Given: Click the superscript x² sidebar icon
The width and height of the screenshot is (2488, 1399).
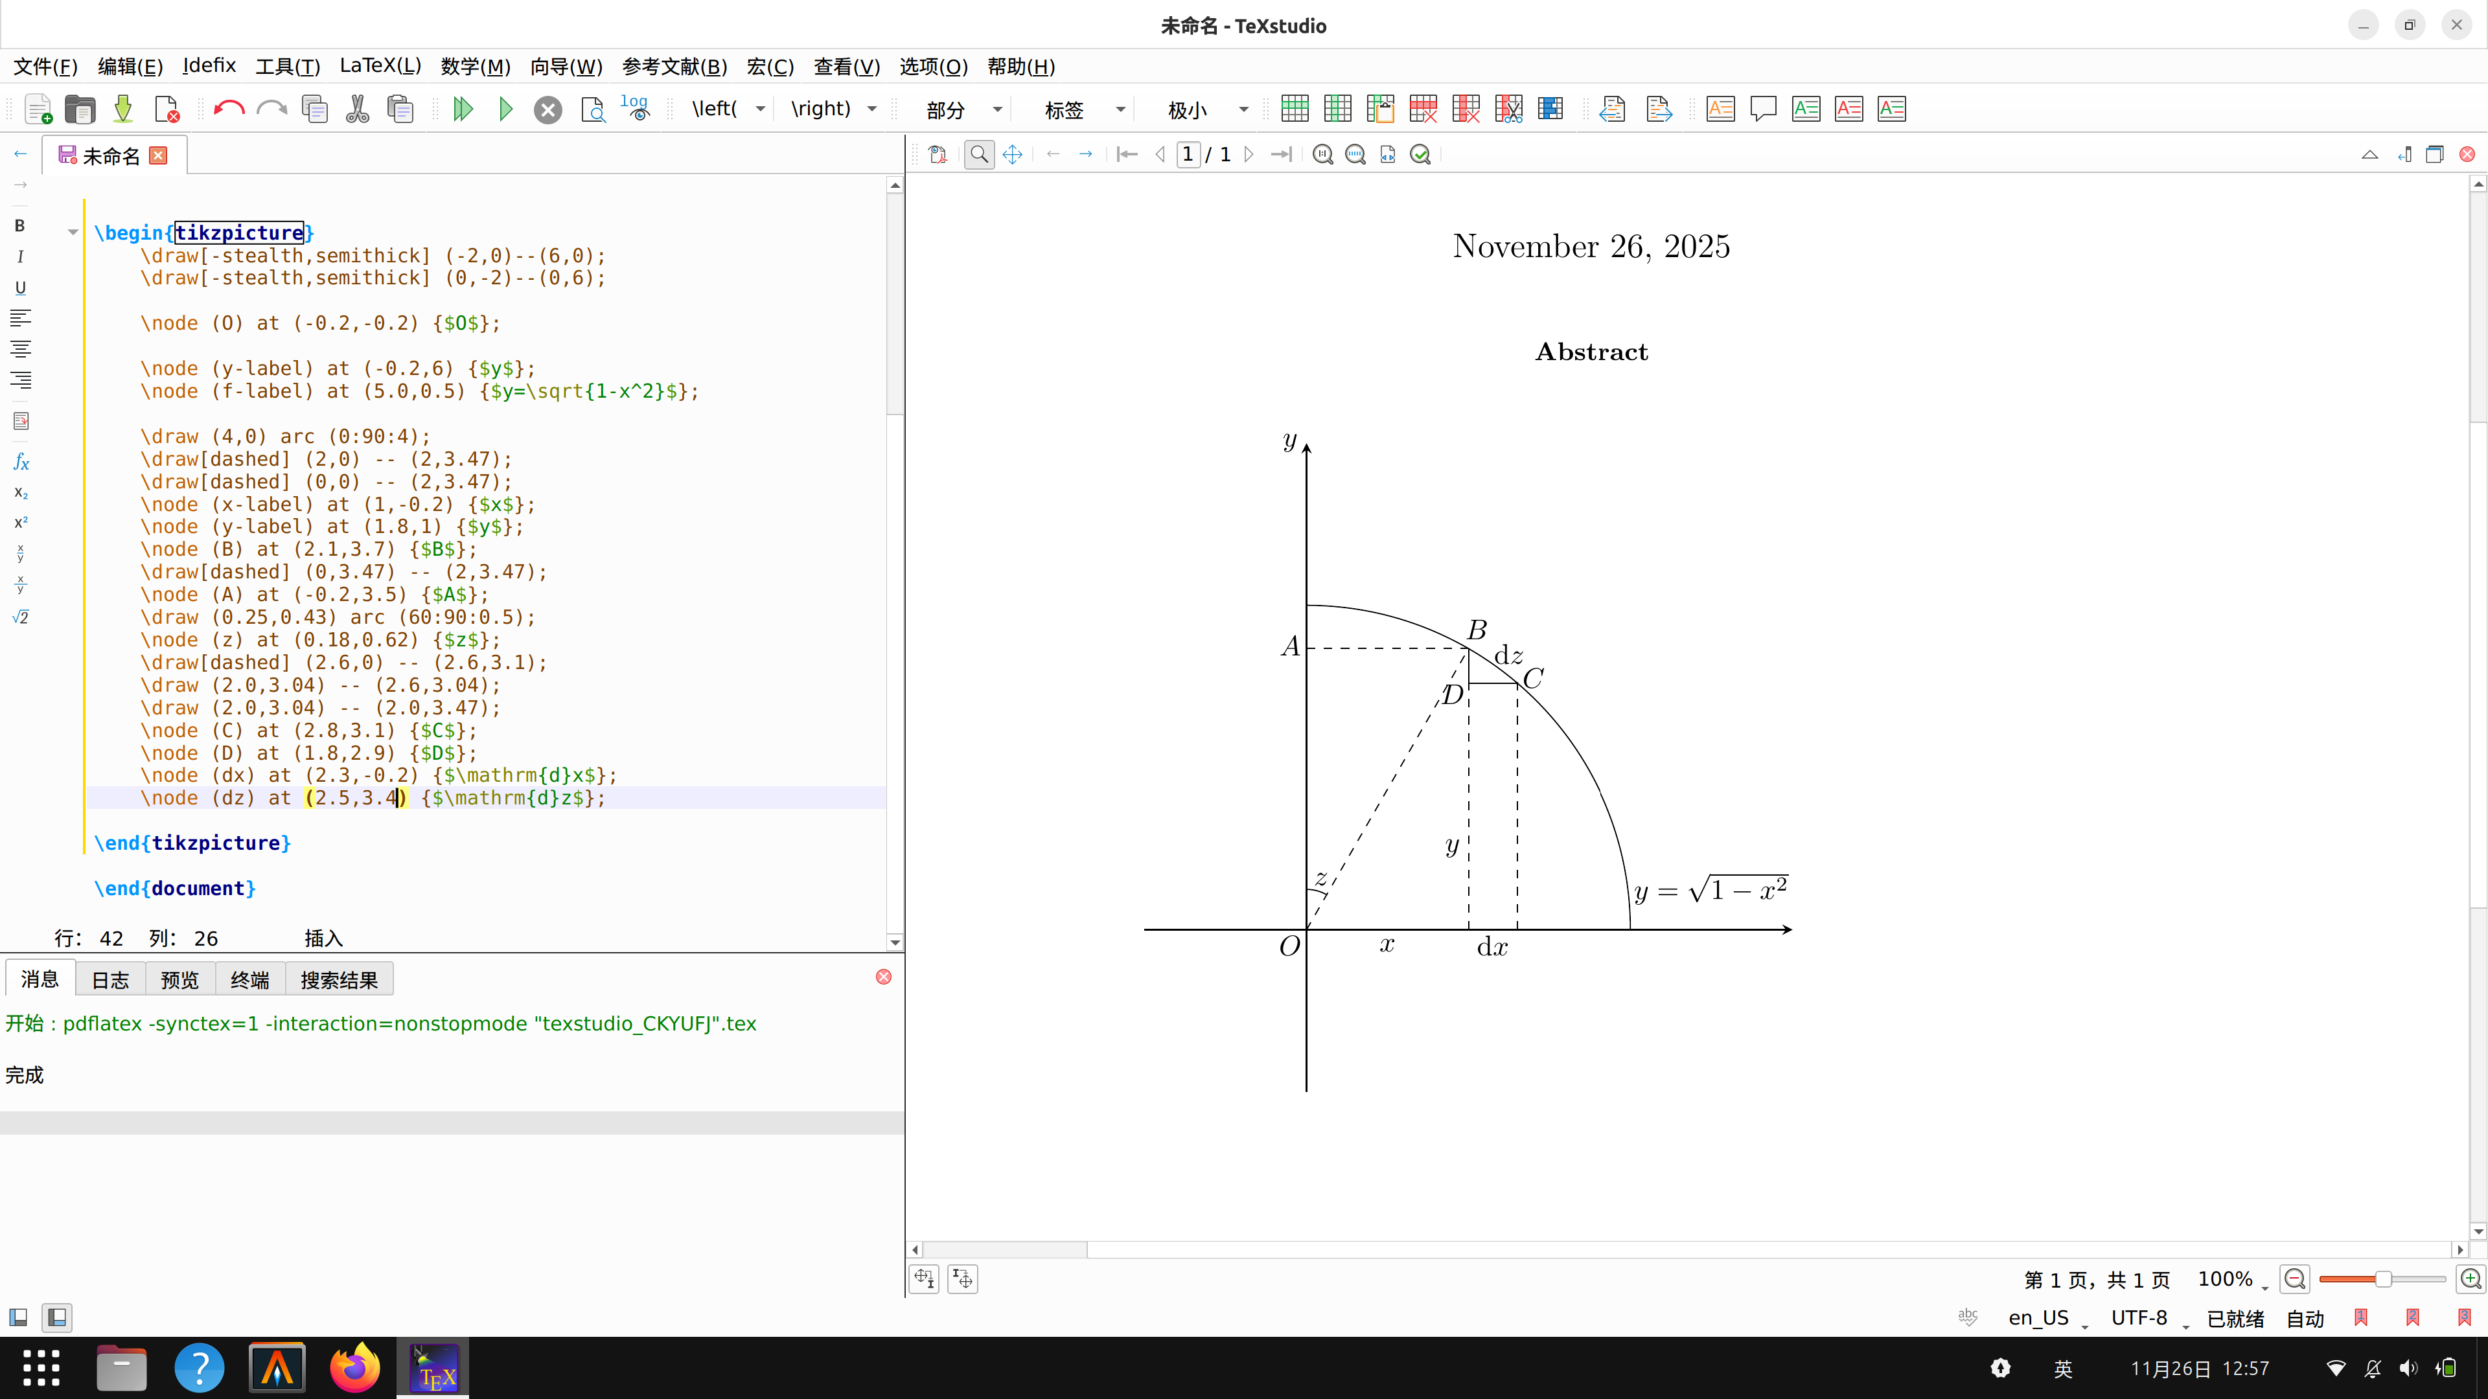Looking at the screenshot, I should 20,522.
